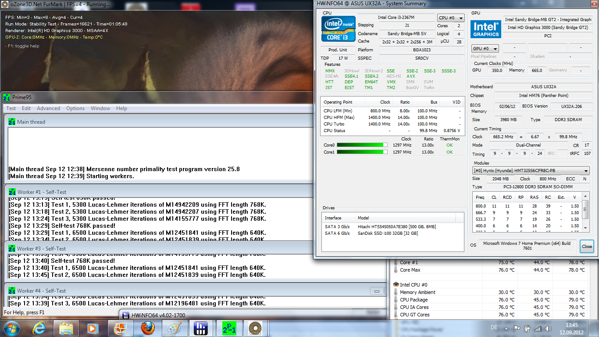This screenshot has width=599, height=337.
Task: Open the Action Center flag in the tray
Action: [x=517, y=328]
